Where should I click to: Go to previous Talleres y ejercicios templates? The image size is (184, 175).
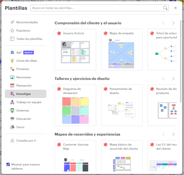click(164, 79)
